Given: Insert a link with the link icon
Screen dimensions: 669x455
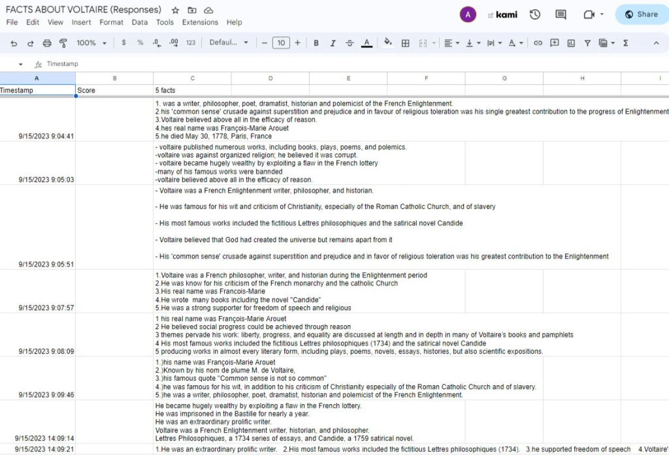Looking at the screenshot, I should [538, 43].
